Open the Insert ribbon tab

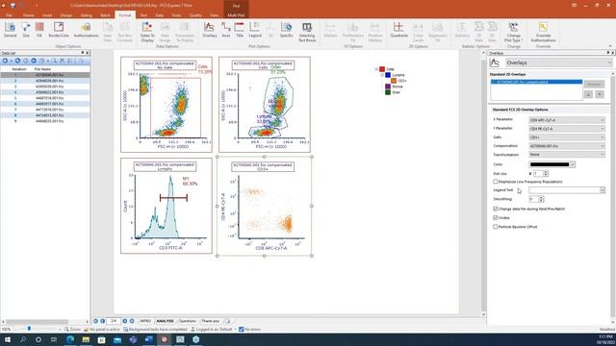(47, 15)
